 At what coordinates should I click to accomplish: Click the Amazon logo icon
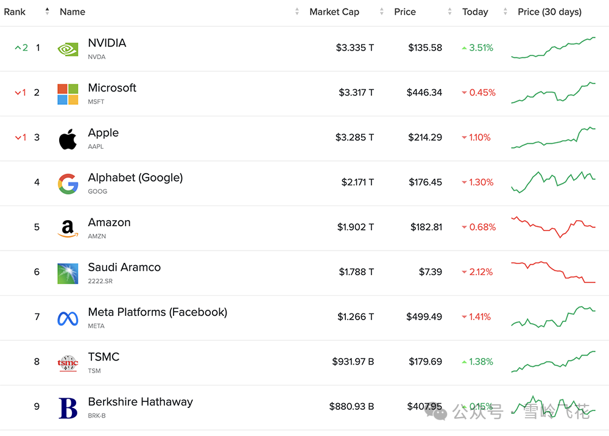[68, 228]
